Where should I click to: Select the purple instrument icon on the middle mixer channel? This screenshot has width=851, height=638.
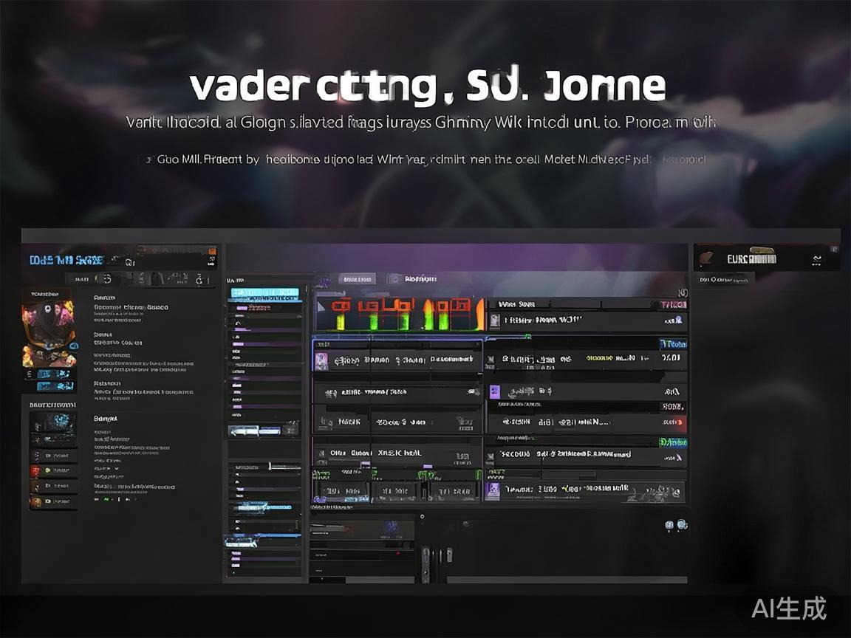[496, 390]
